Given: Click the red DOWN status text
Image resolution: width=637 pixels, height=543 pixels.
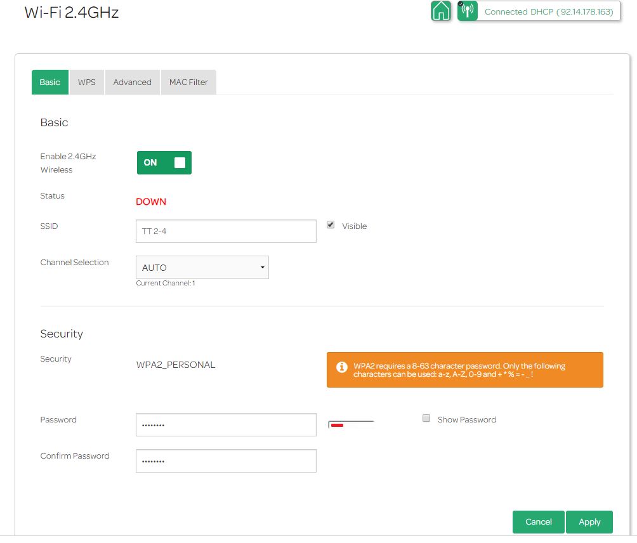Looking at the screenshot, I should [151, 202].
